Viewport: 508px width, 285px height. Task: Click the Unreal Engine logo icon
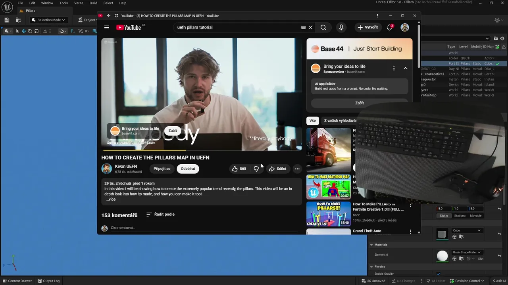coord(7,7)
